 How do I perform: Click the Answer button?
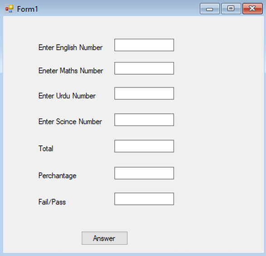pos(105,238)
